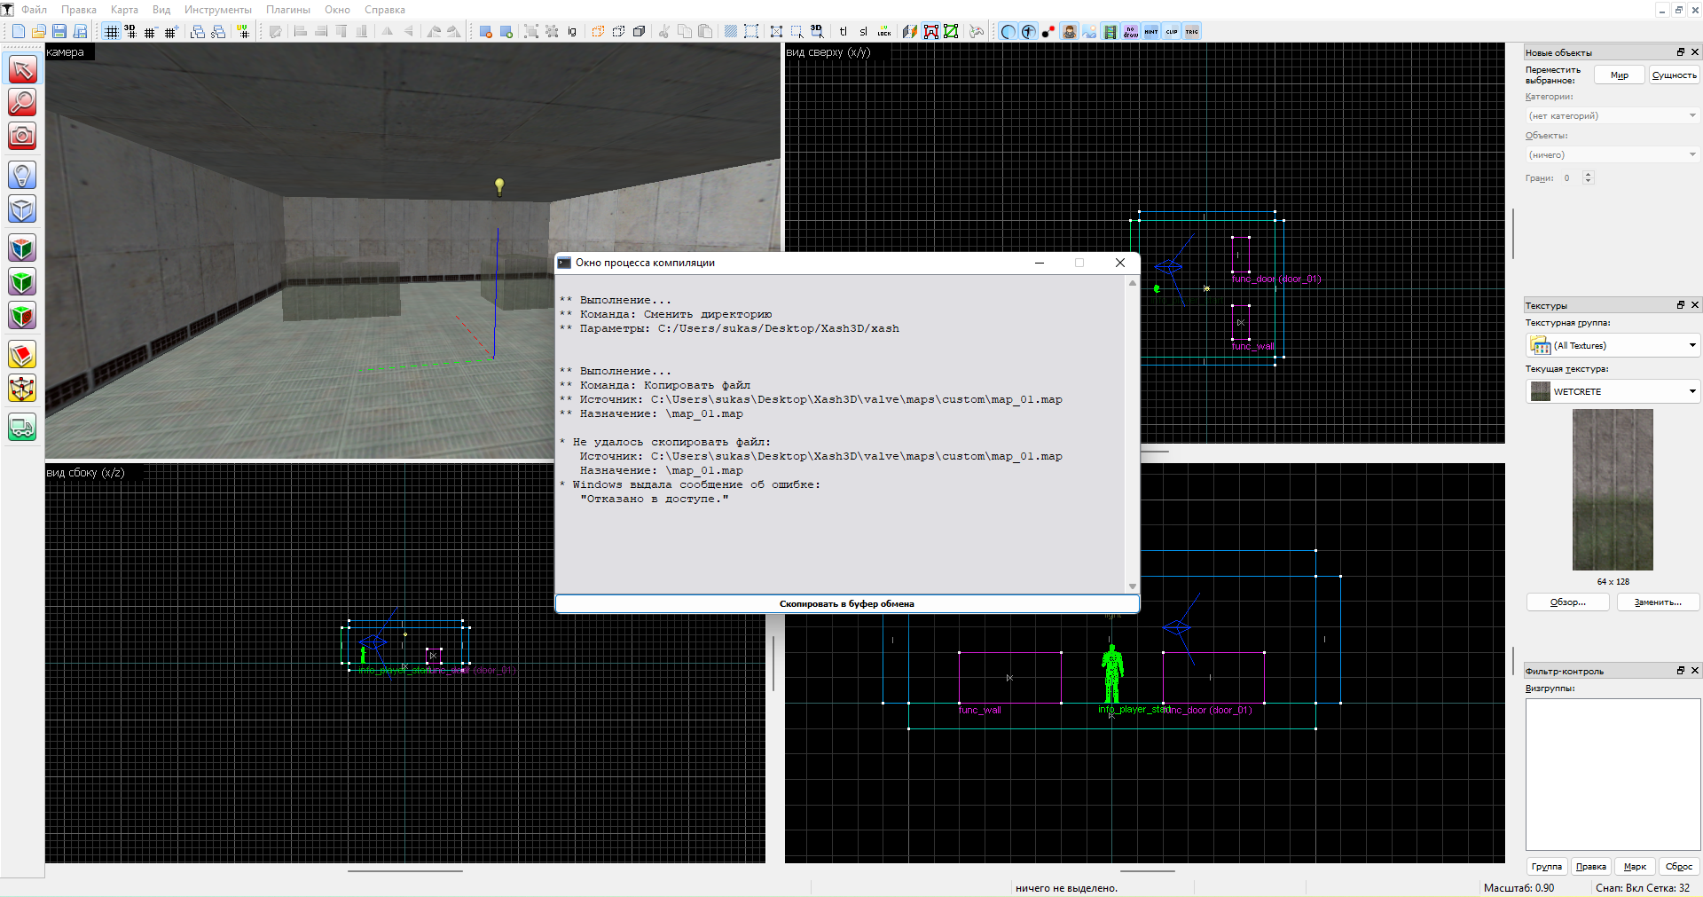Toggle the nodraw visibility filter
Viewport: 1703px width, 897px height.
pos(1131,32)
